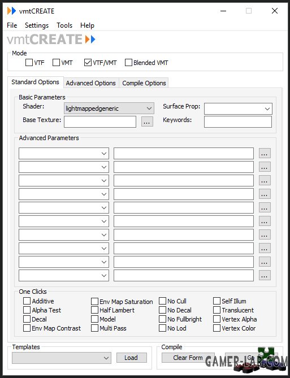
Task: Expand the Surface Prop dropdown
Action: [238, 108]
